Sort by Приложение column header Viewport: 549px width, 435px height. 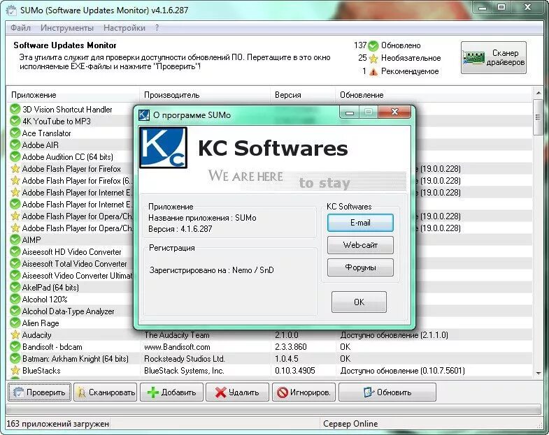click(73, 95)
